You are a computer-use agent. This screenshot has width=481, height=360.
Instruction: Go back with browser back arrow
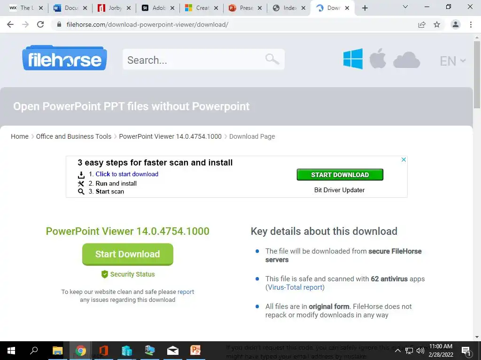10,24
